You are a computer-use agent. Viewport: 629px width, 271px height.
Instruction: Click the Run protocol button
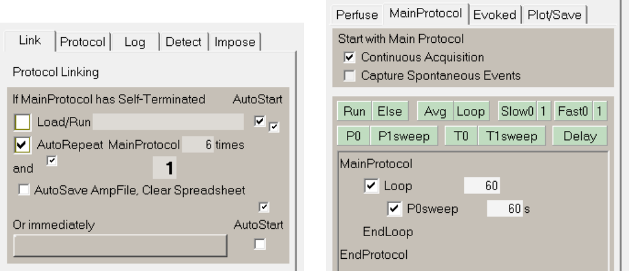pos(355,111)
